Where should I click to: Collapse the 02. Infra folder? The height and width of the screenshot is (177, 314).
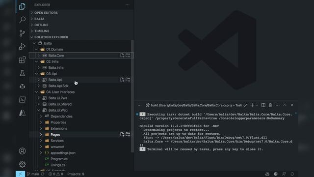(36, 61)
